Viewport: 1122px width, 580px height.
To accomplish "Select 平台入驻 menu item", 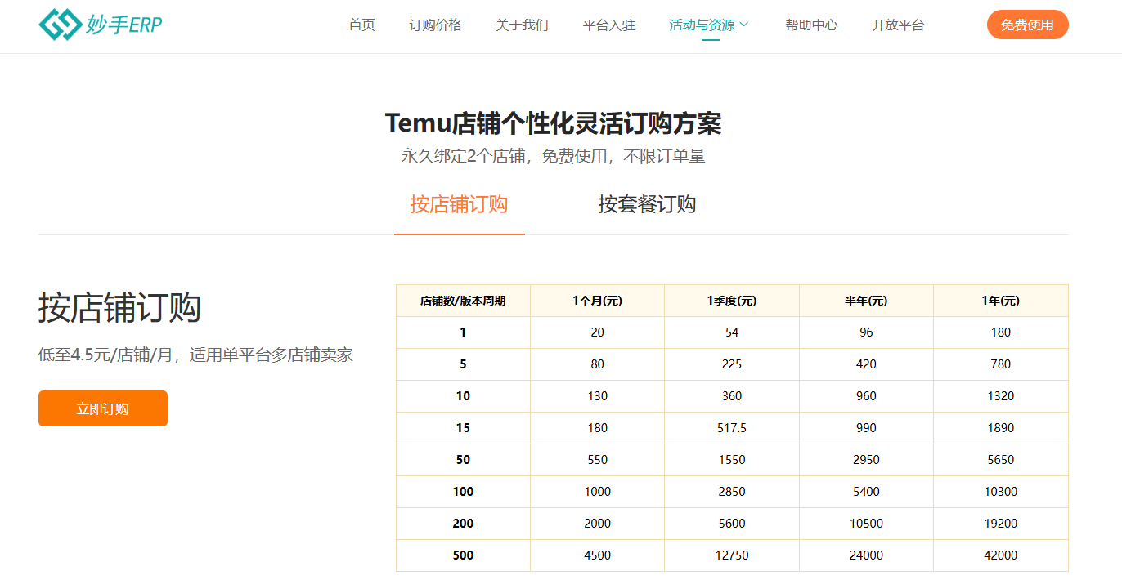I will (x=608, y=25).
